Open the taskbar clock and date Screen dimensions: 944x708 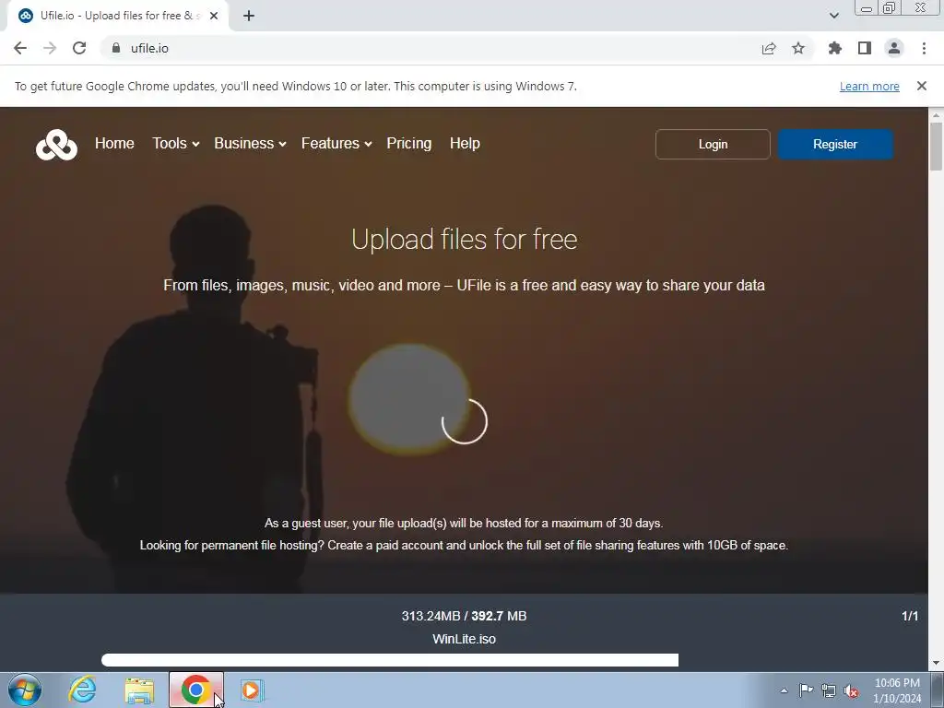point(897,690)
